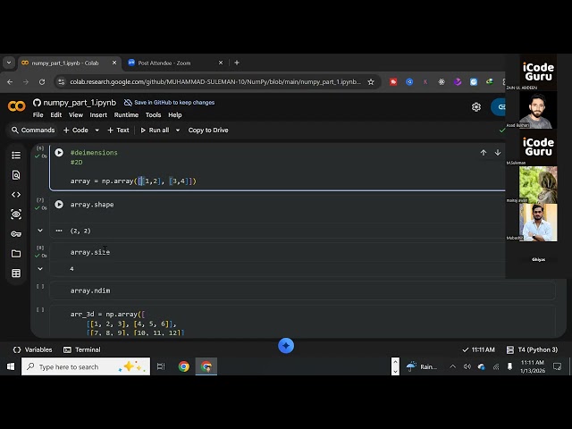The width and height of the screenshot is (572, 429).
Task: Click Run all button
Action: (x=155, y=130)
